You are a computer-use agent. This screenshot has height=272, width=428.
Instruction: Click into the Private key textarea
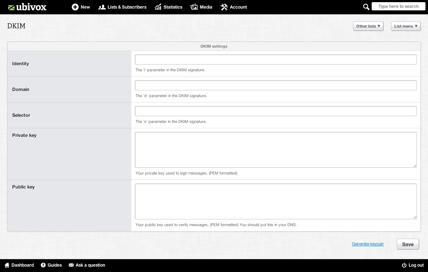tap(276, 150)
